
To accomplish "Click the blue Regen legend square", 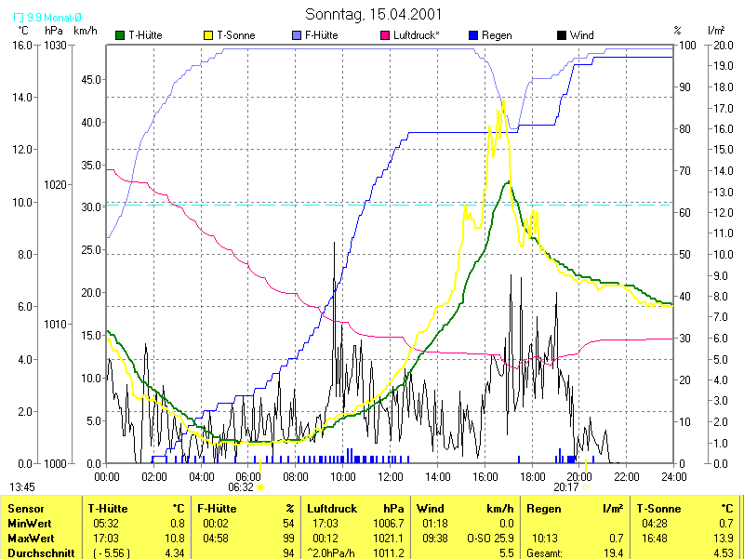I will pyautogui.click(x=473, y=35).
